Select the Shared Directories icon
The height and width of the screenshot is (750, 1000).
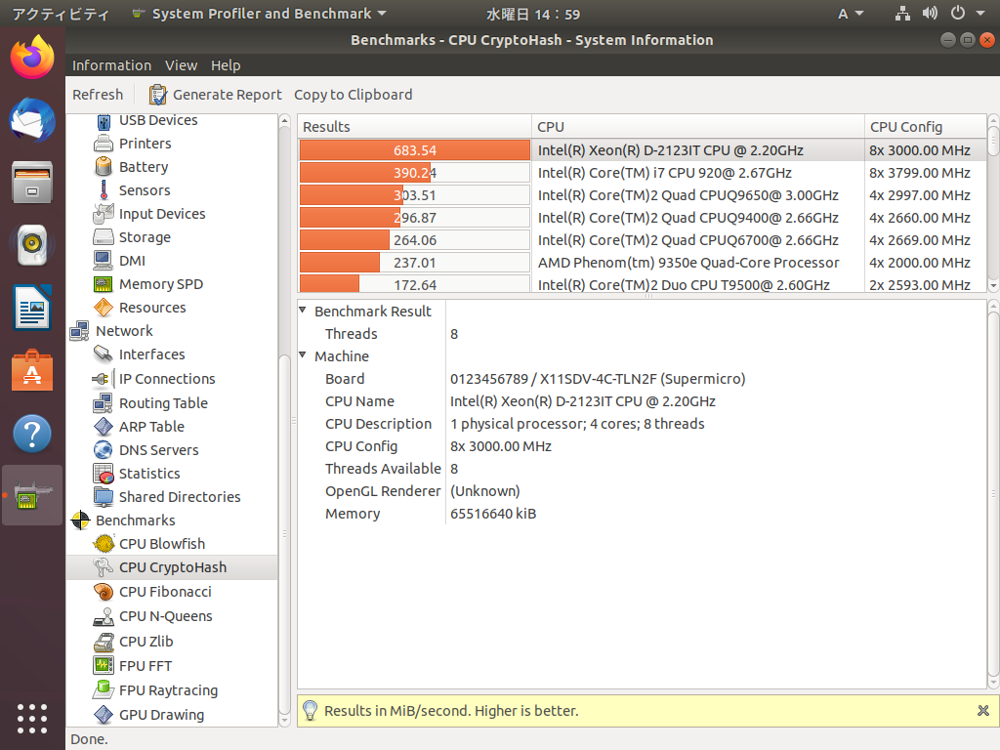point(104,497)
